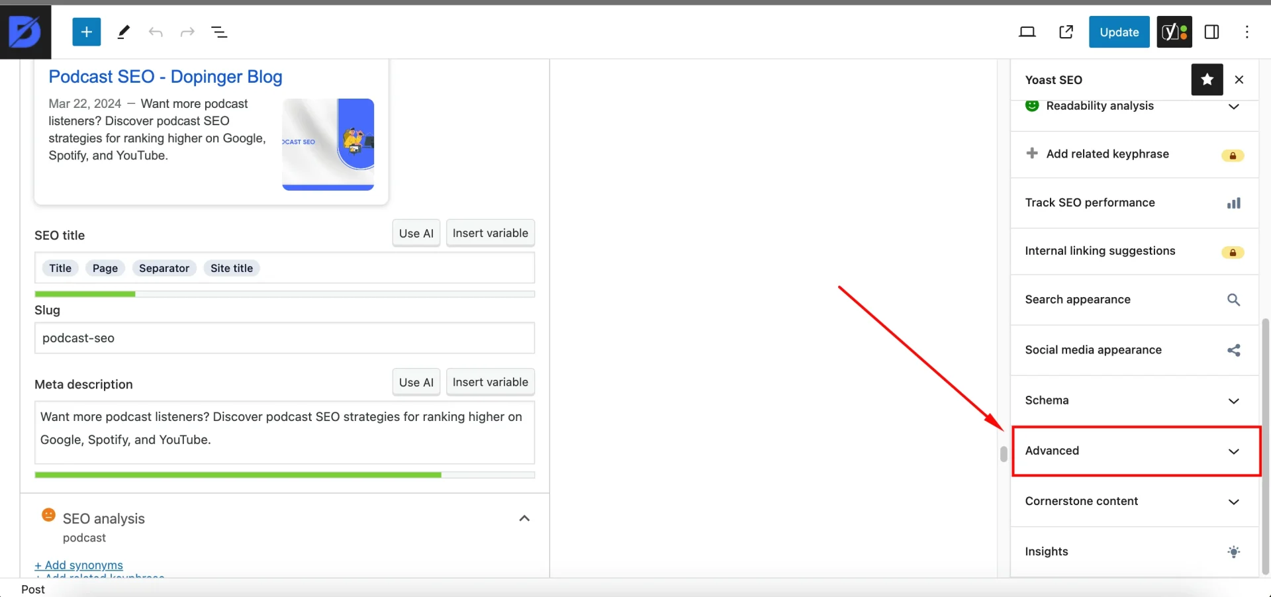Click Insert variable for SEO title
1271x597 pixels.
click(x=491, y=233)
